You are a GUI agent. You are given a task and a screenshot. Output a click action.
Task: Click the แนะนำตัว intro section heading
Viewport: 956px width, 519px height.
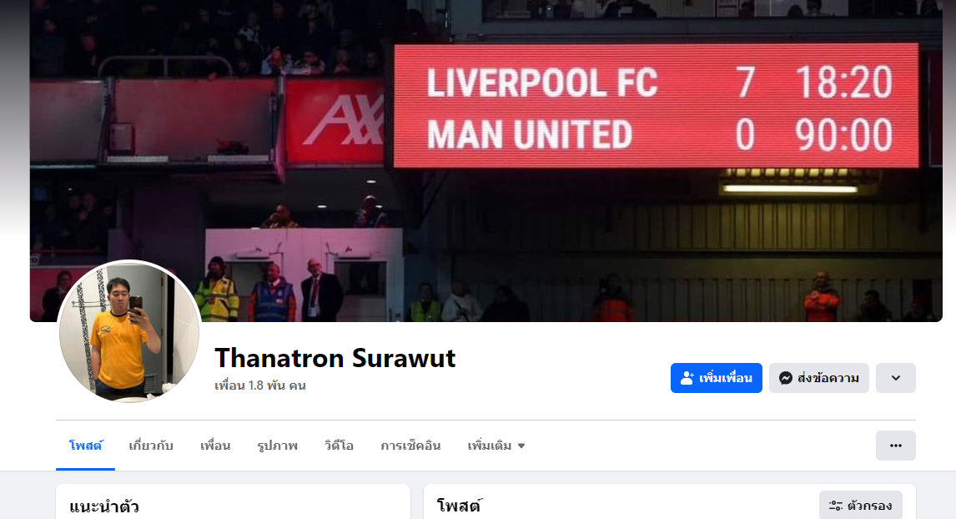[104, 506]
